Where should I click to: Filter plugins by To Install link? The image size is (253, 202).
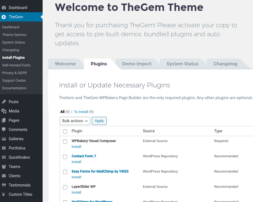81,112
